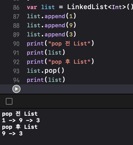Image resolution: width=133 pixels, height=145 pixels.
Task: Click console text pop 후 List
Action: click(x=20, y=127)
